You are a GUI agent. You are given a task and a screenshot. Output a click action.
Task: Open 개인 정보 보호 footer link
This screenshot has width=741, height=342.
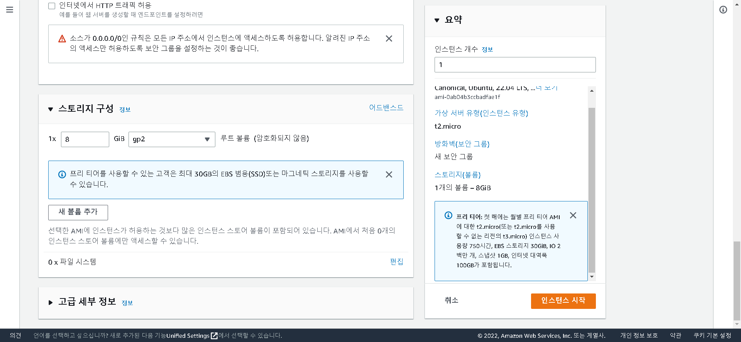(x=639, y=335)
